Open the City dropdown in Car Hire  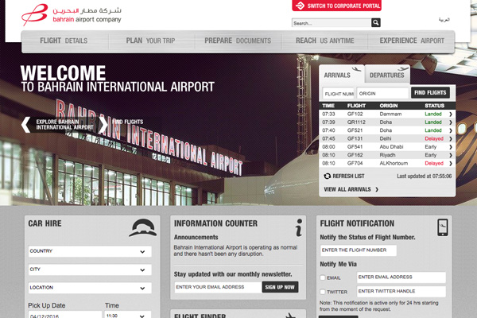pyautogui.click(x=90, y=270)
